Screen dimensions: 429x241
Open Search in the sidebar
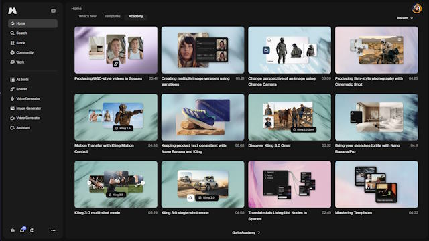point(33,33)
